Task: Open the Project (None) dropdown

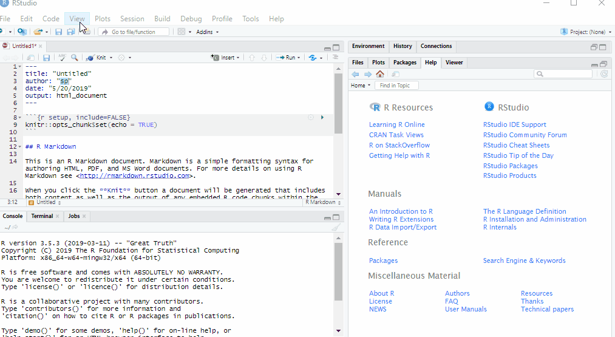Action: click(586, 32)
